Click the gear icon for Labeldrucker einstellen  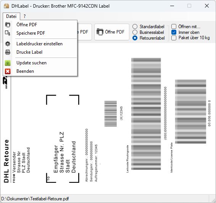8,44
